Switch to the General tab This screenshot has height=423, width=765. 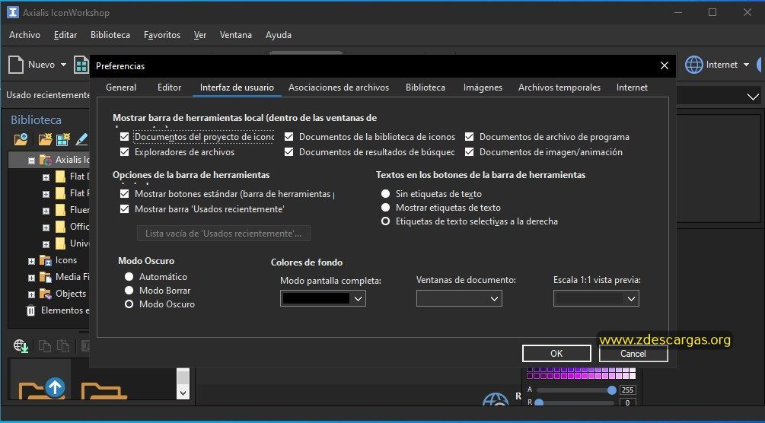tap(121, 87)
